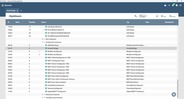The height and width of the screenshot is (99, 184).
Task: Click the round add object button
Action: tap(174, 94)
